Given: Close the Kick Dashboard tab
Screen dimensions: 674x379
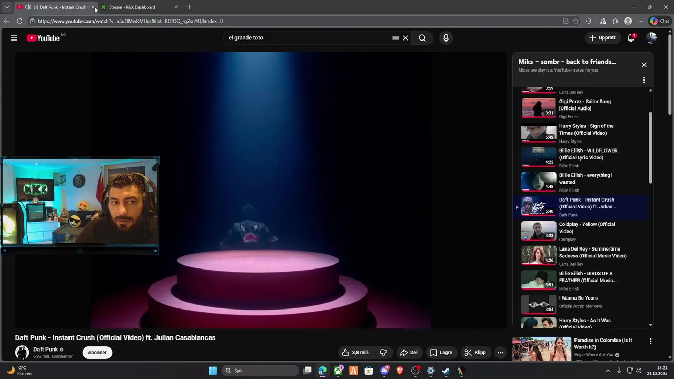Looking at the screenshot, I should point(176,7).
